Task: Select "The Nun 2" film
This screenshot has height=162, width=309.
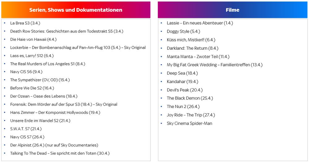Action: [x=183, y=107]
